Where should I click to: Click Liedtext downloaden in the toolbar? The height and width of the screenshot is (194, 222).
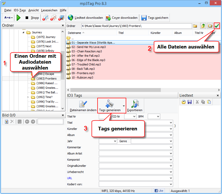click(x=86, y=18)
